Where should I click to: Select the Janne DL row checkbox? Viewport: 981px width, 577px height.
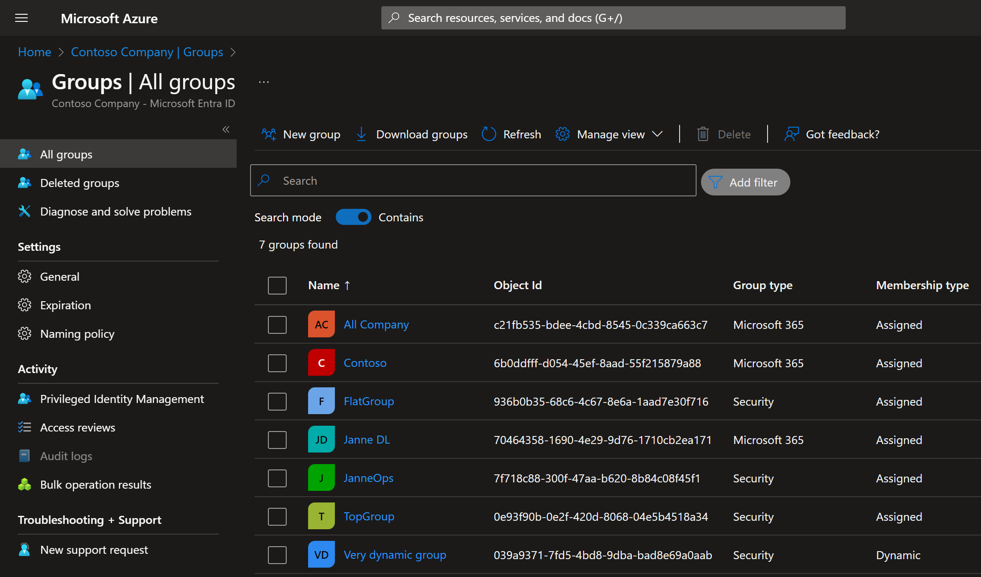(x=277, y=440)
